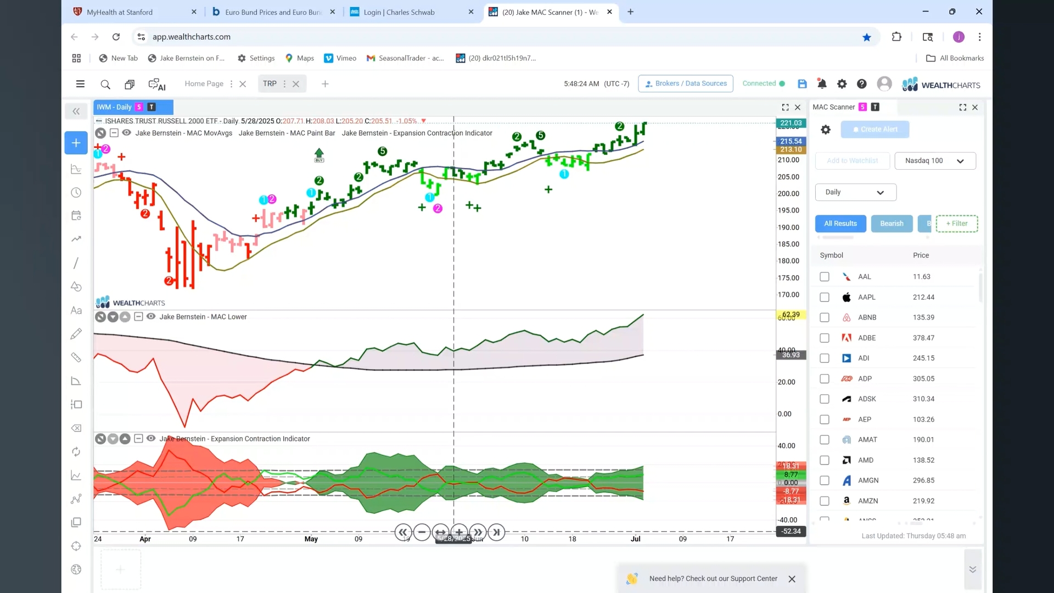
Task: Open the Nasdaq 100 list dropdown
Action: 935,161
